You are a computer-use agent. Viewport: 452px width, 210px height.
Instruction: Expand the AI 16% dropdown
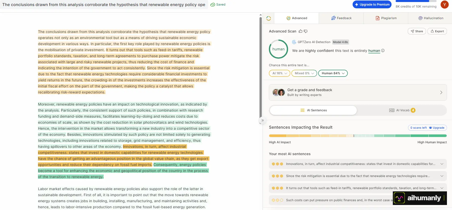coord(279,73)
